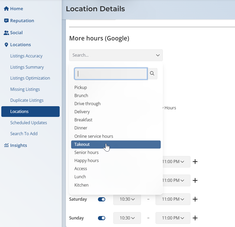
Task: Pick Drive through from the list
Action: [87, 104]
